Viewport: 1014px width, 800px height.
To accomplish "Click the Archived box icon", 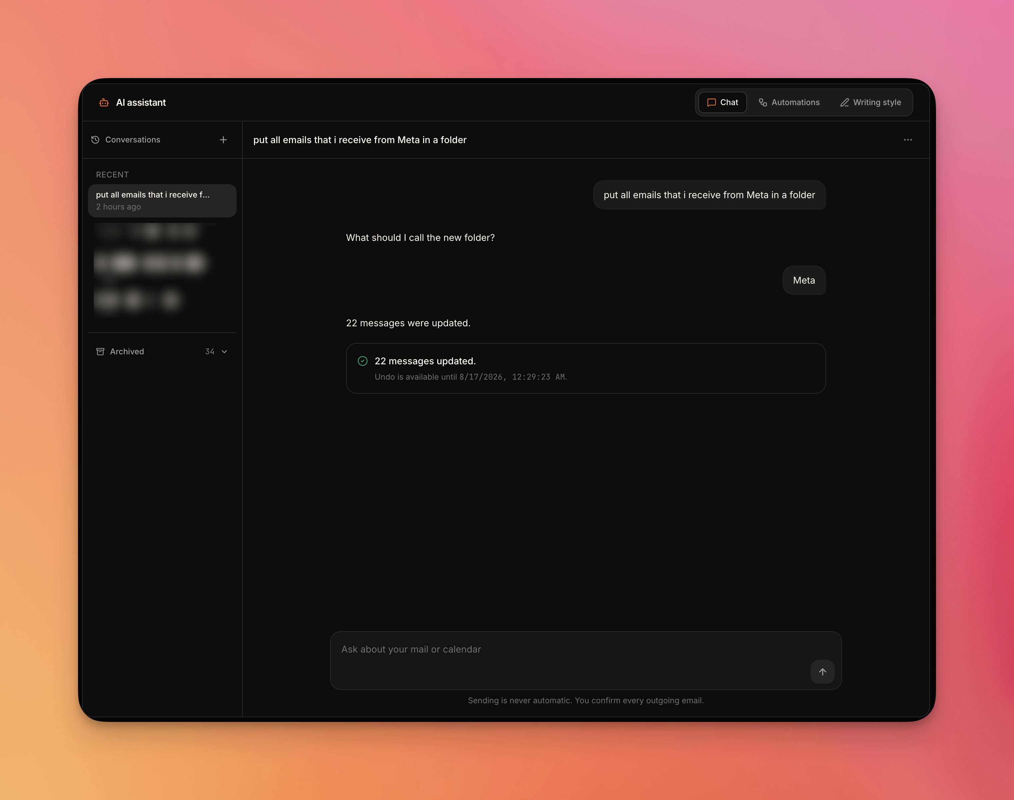I will (100, 351).
